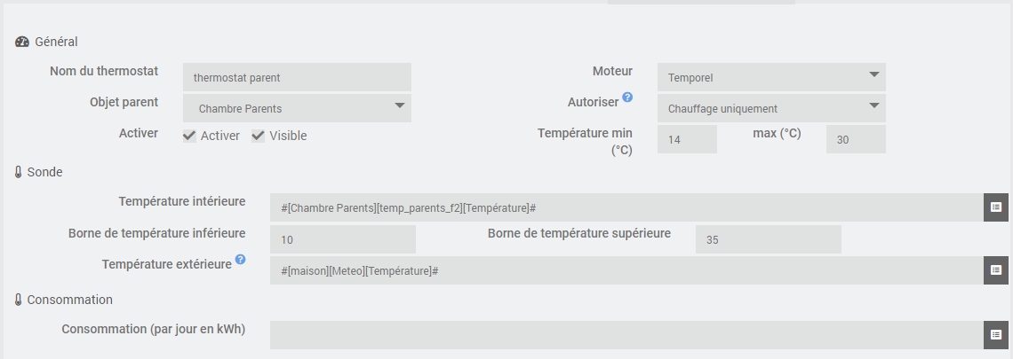Image resolution: width=1013 pixels, height=359 pixels.
Task: Click the Consommation par jour input field
Action: [626, 335]
